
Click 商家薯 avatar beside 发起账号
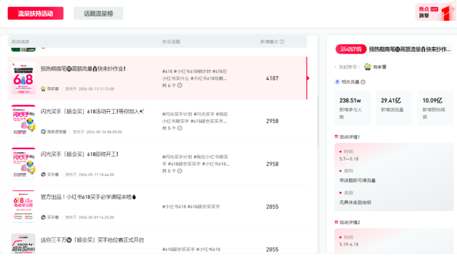click(368, 67)
